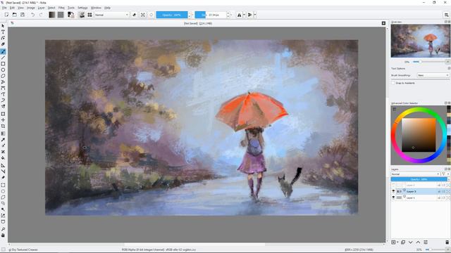451x253 pixels.
Task: Open an existing file from toolbar
Action: click(14, 15)
